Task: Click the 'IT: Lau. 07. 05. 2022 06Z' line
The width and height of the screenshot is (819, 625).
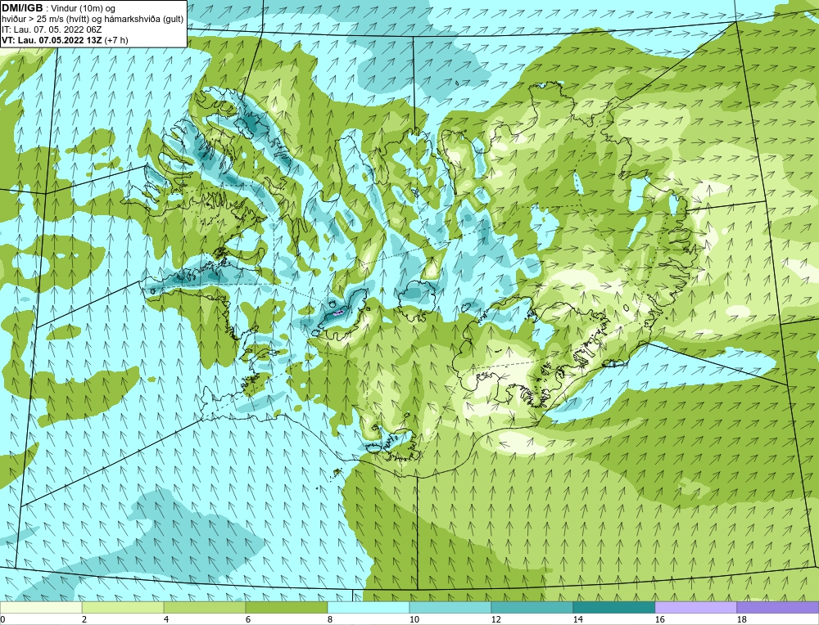Action: pos(52,29)
